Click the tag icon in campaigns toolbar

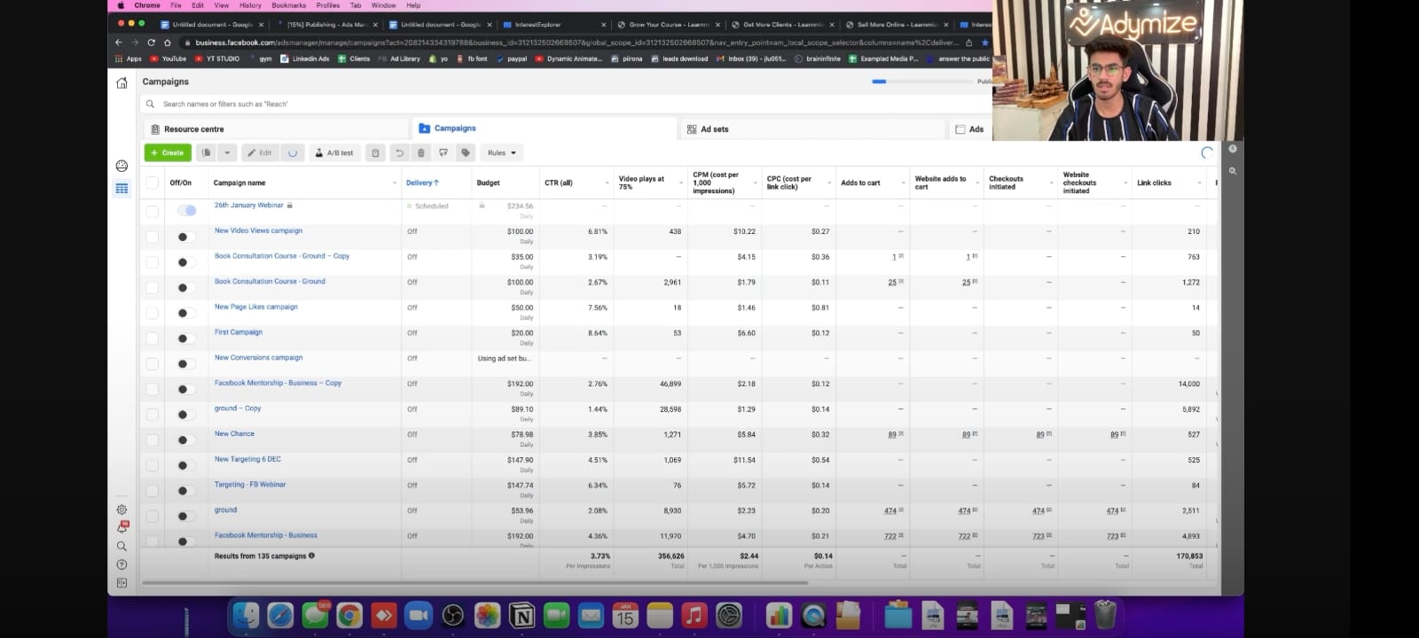coord(466,152)
